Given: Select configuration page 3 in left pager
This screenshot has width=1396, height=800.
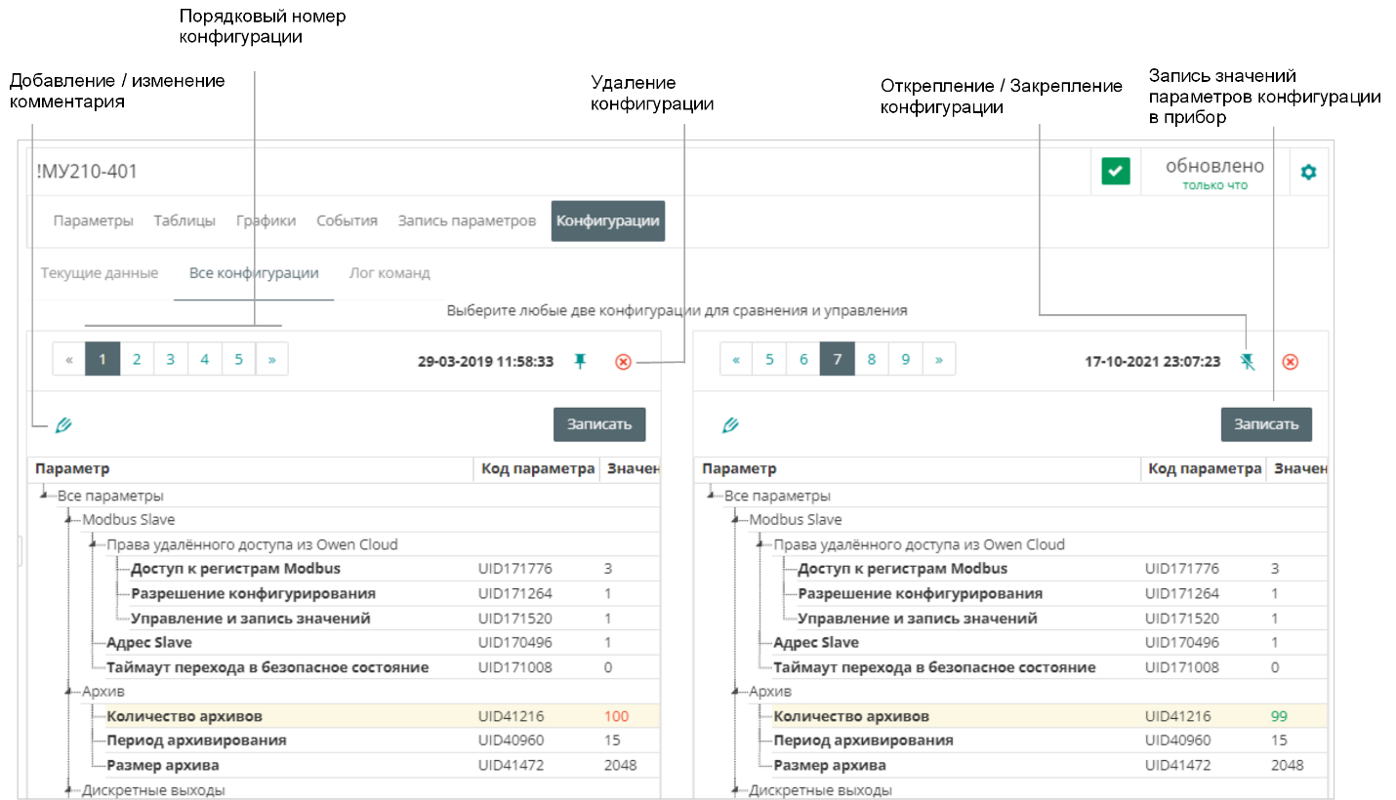Looking at the screenshot, I should pyautogui.click(x=170, y=359).
